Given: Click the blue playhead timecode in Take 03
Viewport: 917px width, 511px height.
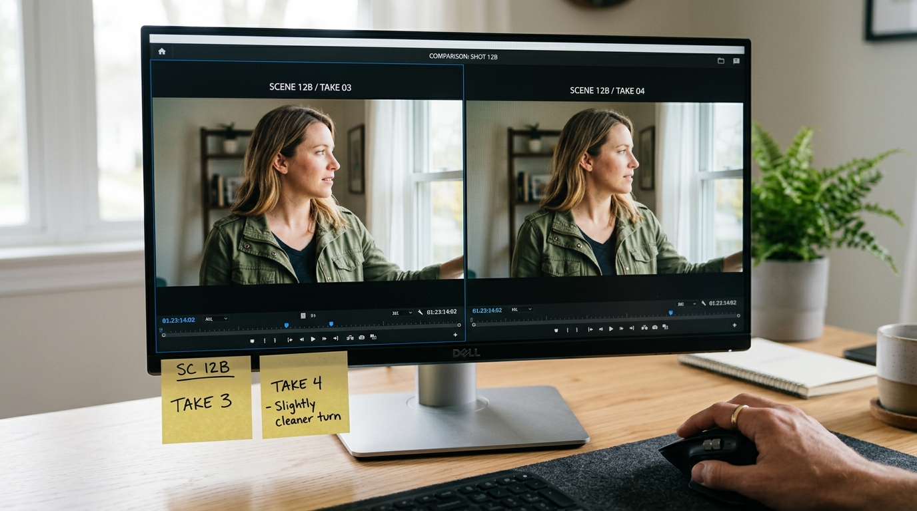Looking at the screenshot, I should point(179,321).
